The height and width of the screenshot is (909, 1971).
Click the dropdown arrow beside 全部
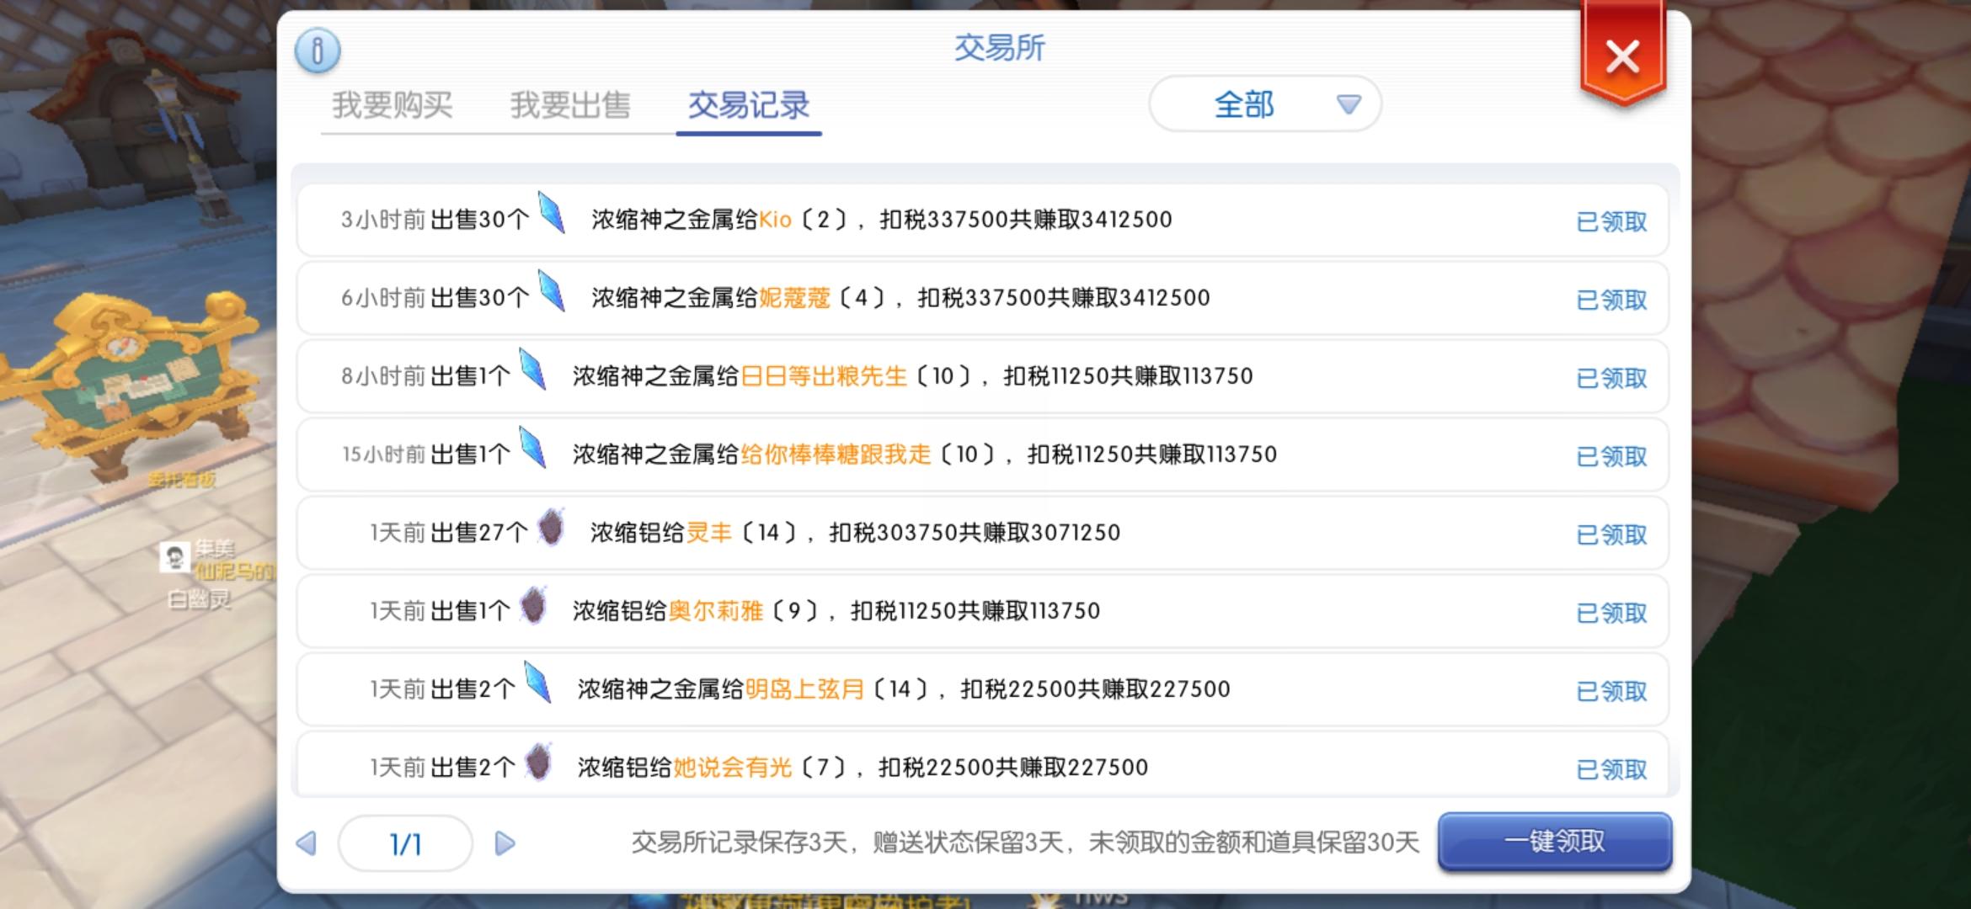(1349, 105)
